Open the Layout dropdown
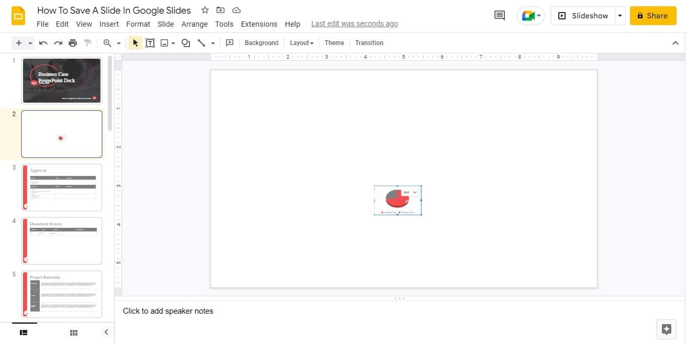The image size is (687, 343). coord(301,42)
